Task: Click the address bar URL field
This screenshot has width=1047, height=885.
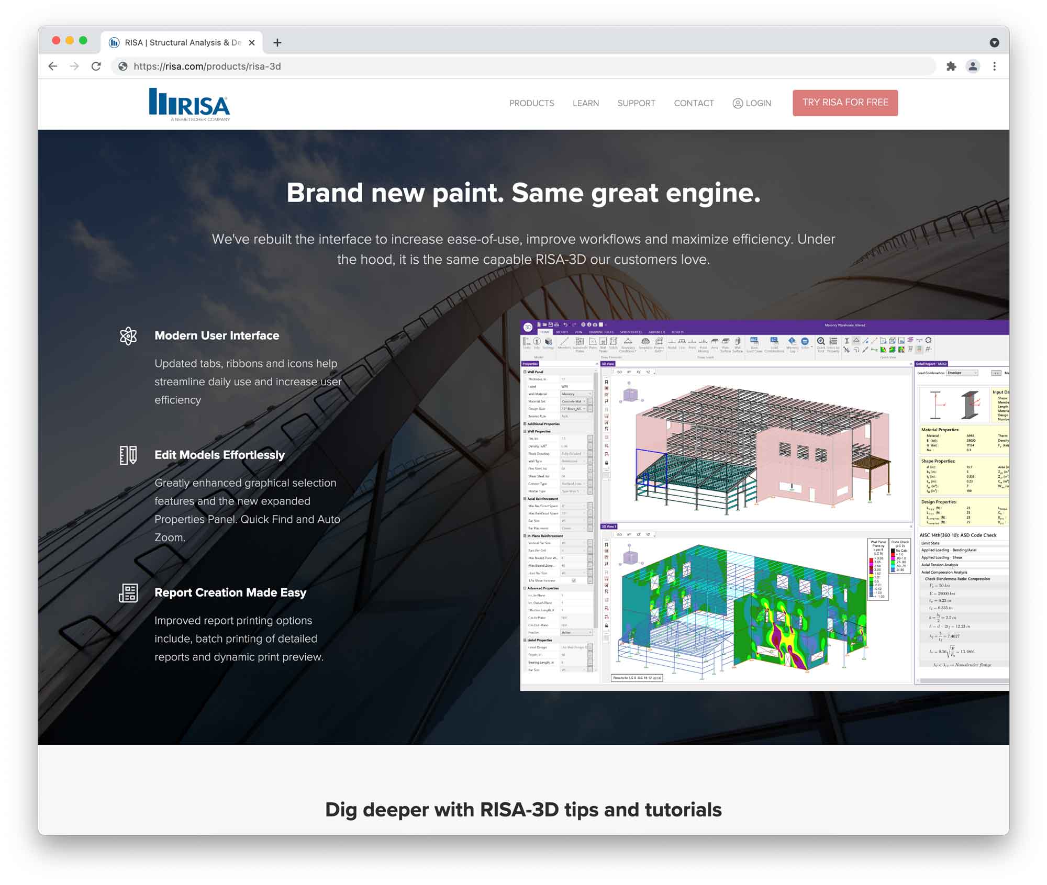Action: tap(523, 66)
